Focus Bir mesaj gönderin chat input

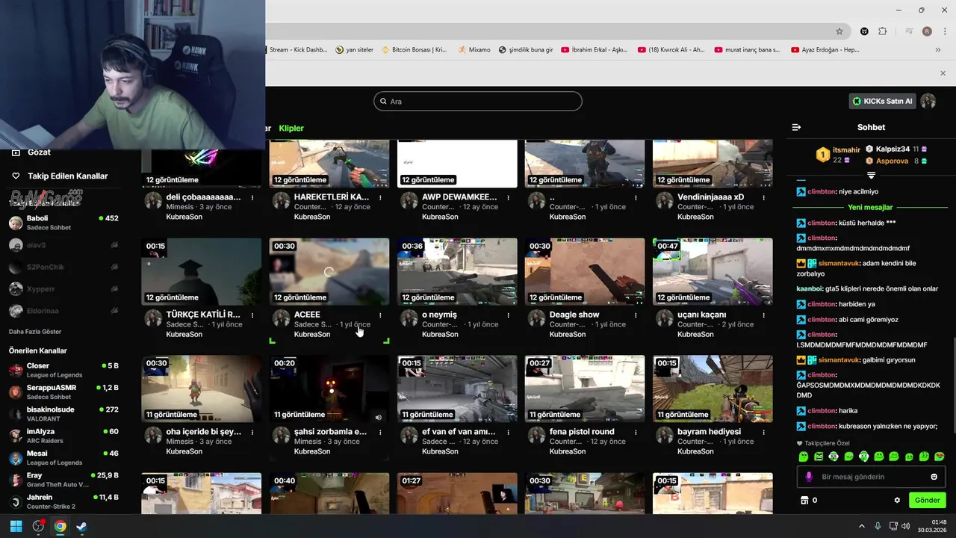(x=870, y=477)
